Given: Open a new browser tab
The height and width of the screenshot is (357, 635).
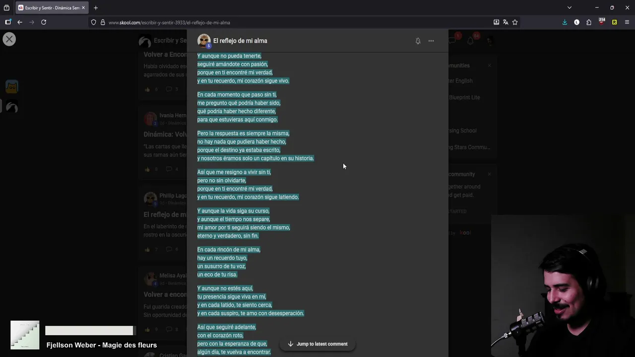Looking at the screenshot, I should click(96, 8).
